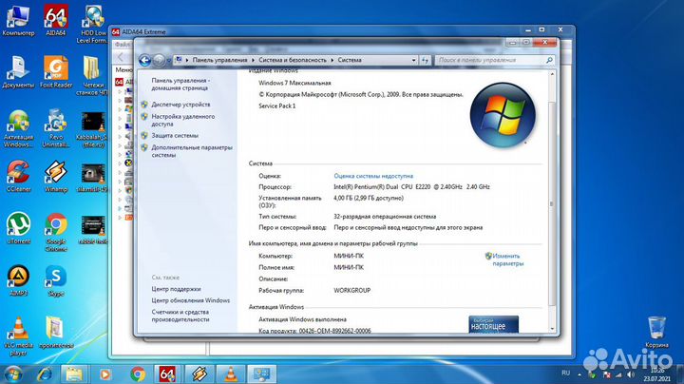
Task: Select Панель управления in the breadcrumb
Action: 219,60
